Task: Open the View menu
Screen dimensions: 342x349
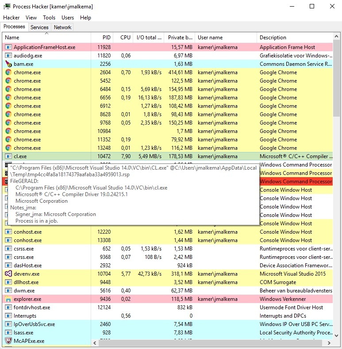Action: pos(31,18)
